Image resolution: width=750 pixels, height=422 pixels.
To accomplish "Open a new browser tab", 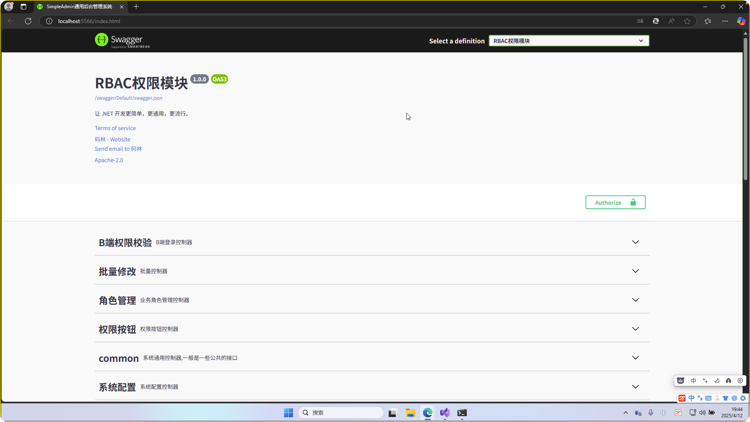I will click(x=136, y=7).
